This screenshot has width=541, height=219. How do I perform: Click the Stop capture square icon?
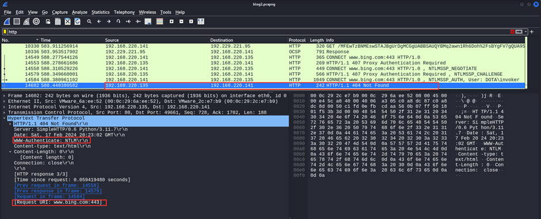[16, 21]
